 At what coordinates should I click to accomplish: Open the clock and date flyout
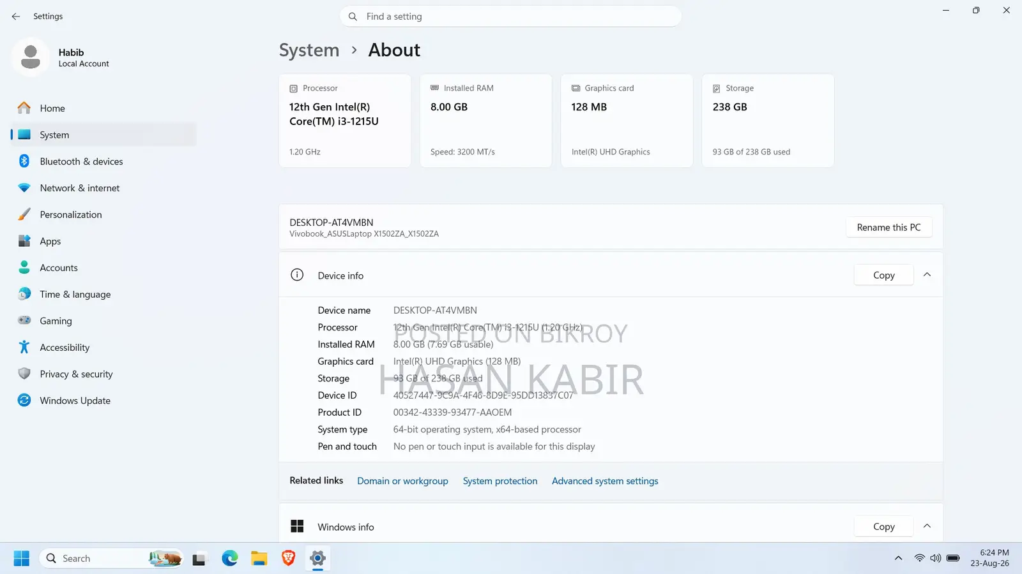pyautogui.click(x=989, y=558)
